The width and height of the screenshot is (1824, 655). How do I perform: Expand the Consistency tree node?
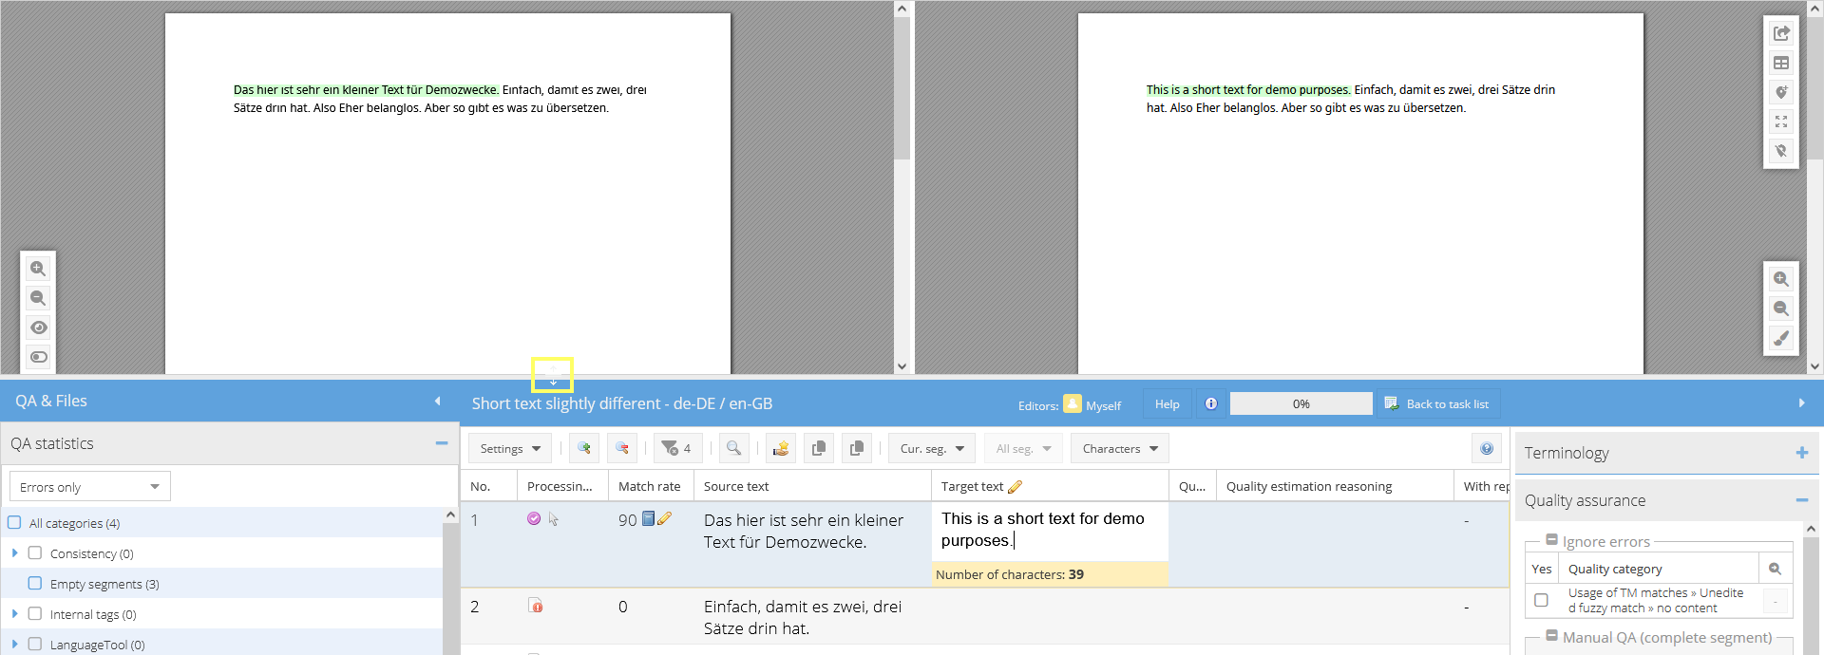pos(14,553)
